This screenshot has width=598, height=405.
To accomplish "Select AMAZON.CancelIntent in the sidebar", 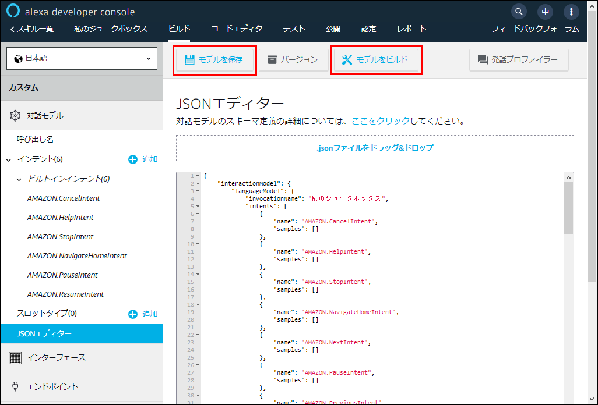I will coord(64,198).
